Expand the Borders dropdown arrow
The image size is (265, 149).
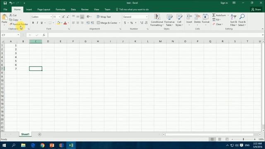53,23
